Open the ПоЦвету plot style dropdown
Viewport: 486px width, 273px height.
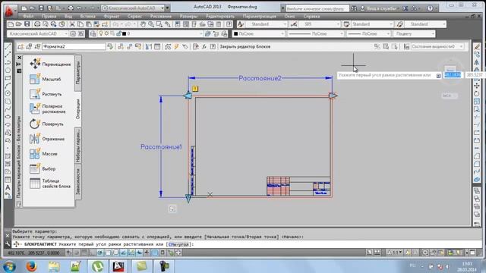coord(414,33)
